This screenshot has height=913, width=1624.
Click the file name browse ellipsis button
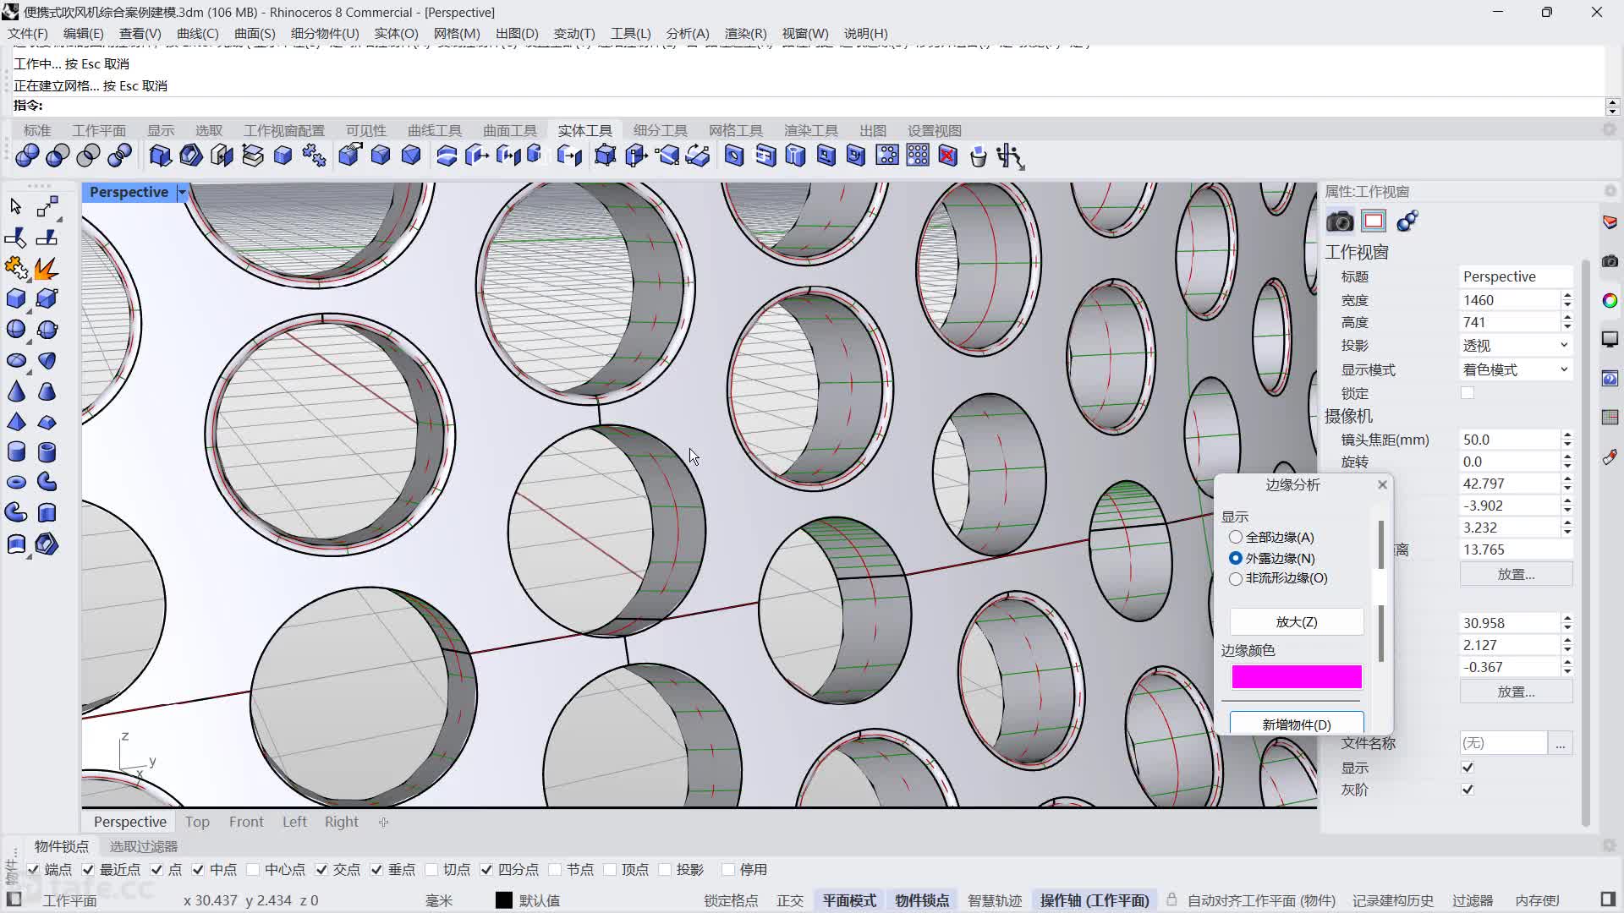1560,743
